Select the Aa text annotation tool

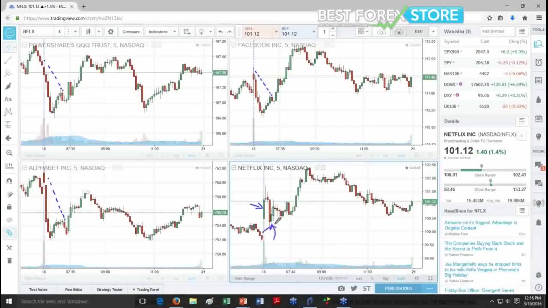pos(8,99)
